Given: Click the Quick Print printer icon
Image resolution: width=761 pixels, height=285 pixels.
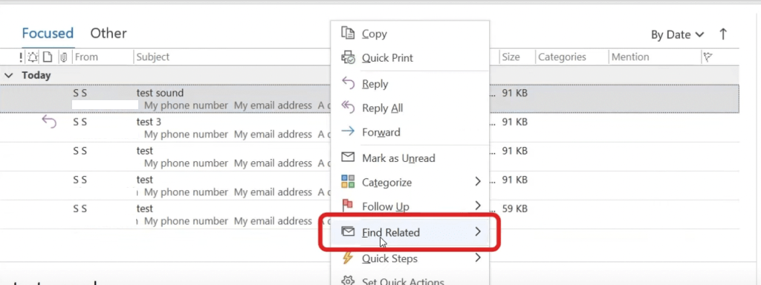Looking at the screenshot, I should click(x=348, y=57).
